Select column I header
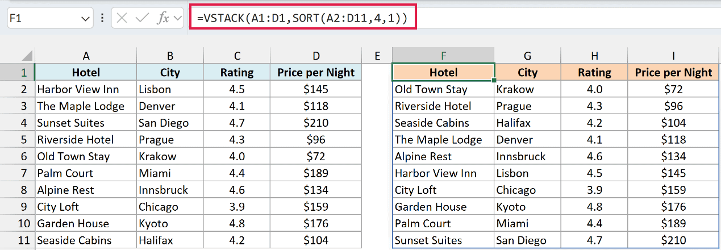 pyautogui.click(x=673, y=56)
